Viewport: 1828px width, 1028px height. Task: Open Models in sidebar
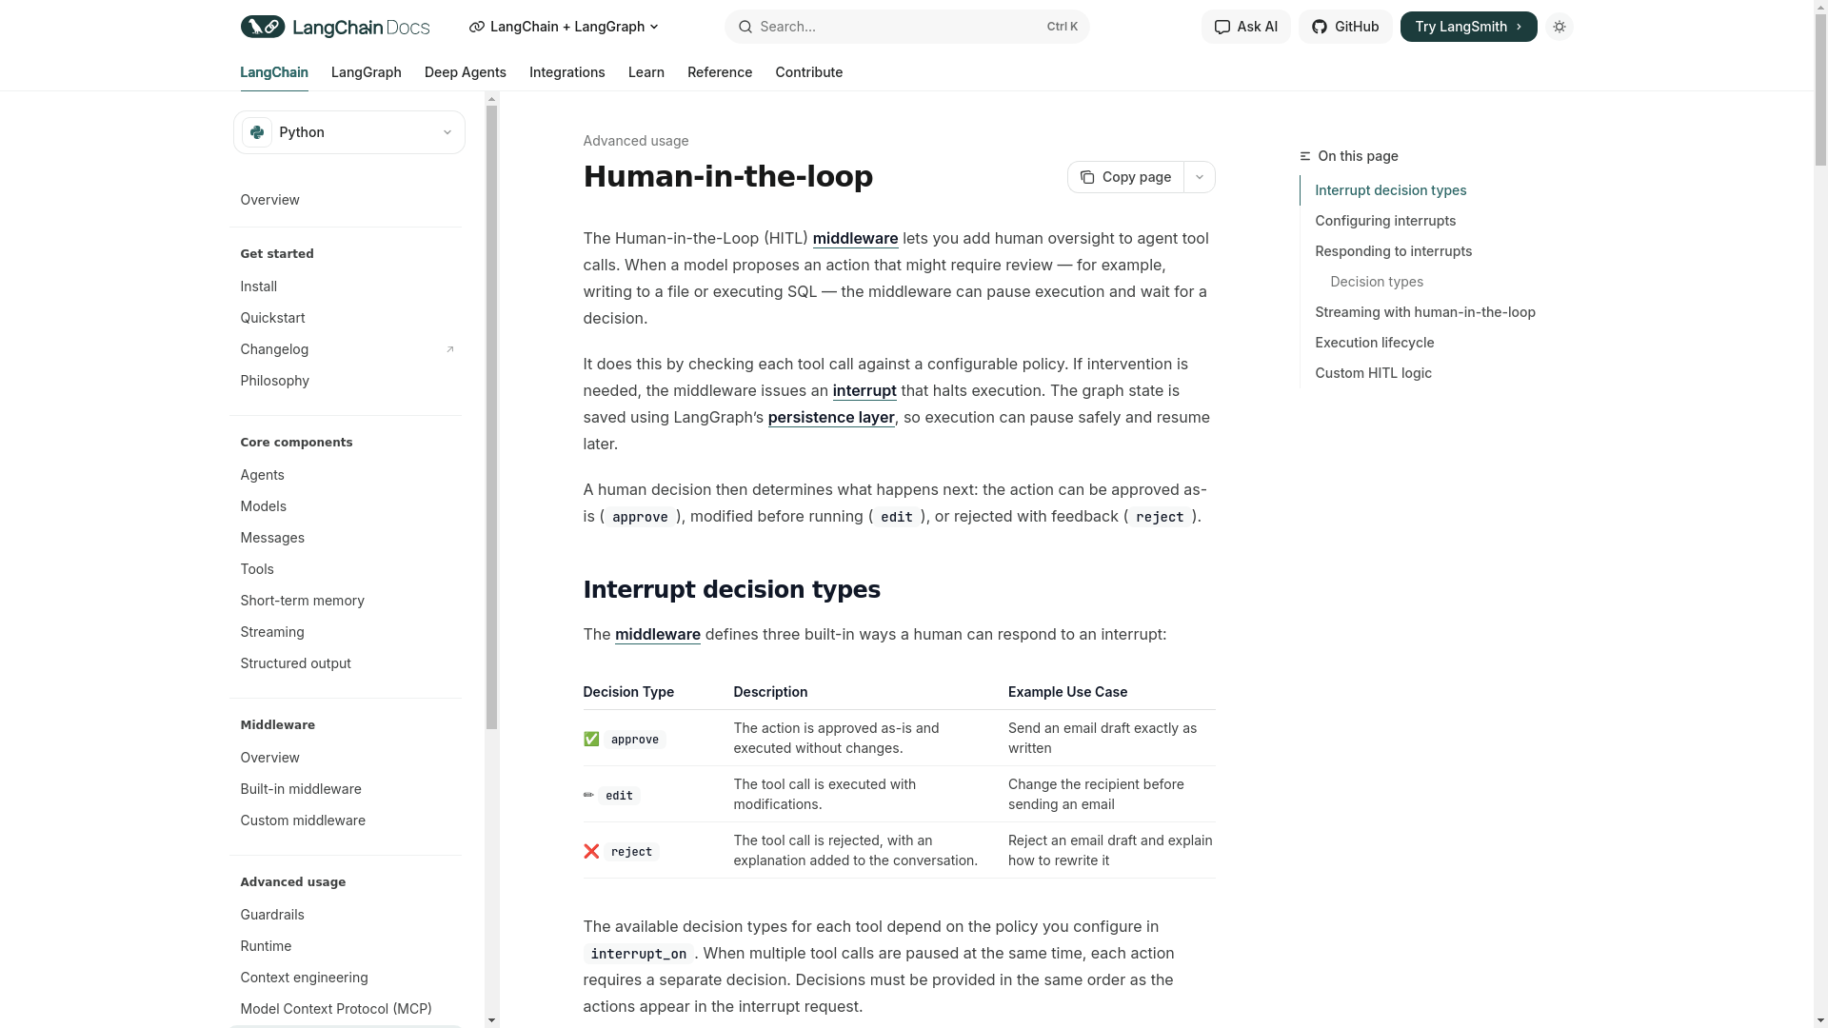[346, 506]
